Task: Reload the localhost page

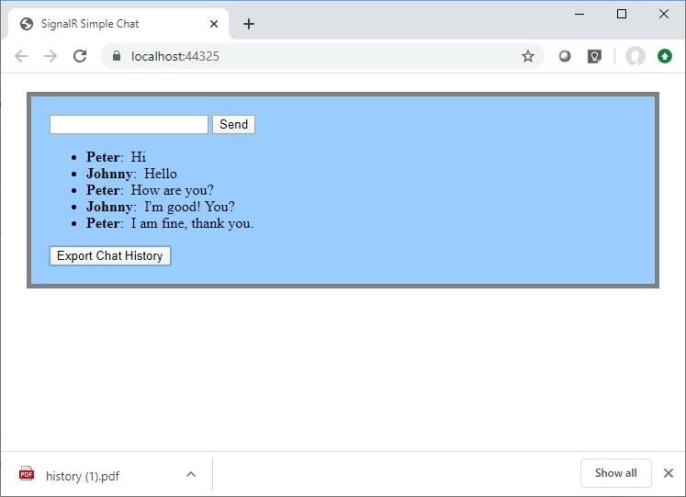Action: tap(80, 56)
